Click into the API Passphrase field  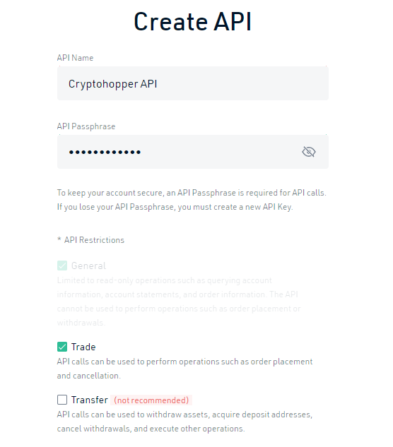(x=193, y=152)
